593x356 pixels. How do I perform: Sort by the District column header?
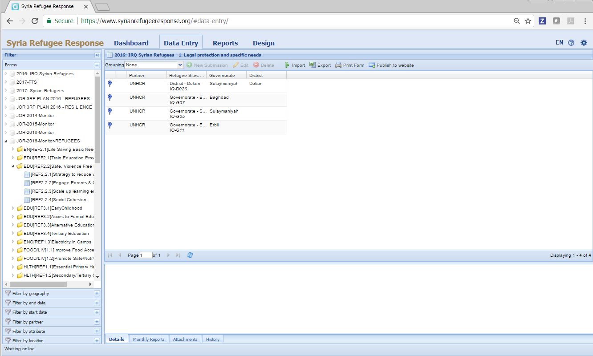[266, 75]
